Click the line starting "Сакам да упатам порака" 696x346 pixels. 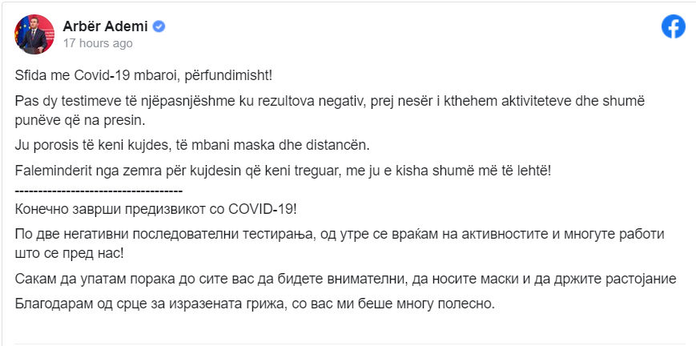346,278
